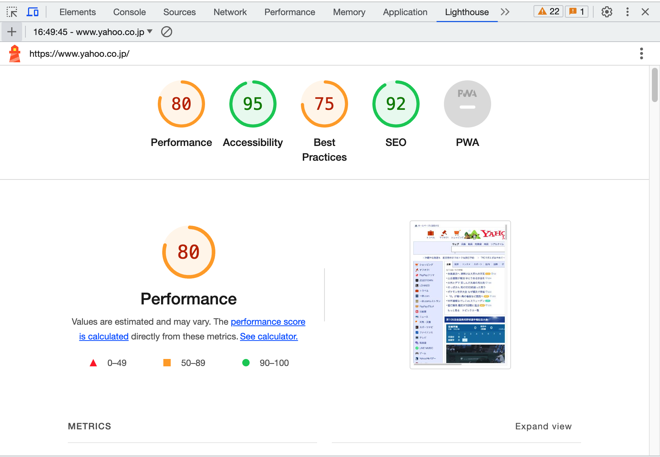The width and height of the screenshot is (660, 457).
Task: Open DevTools customize kebab menu
Action: click(627, 12)
